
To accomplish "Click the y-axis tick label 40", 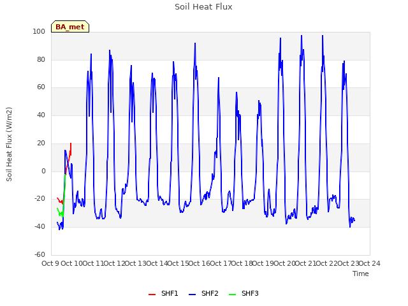I will click(41, 115).
